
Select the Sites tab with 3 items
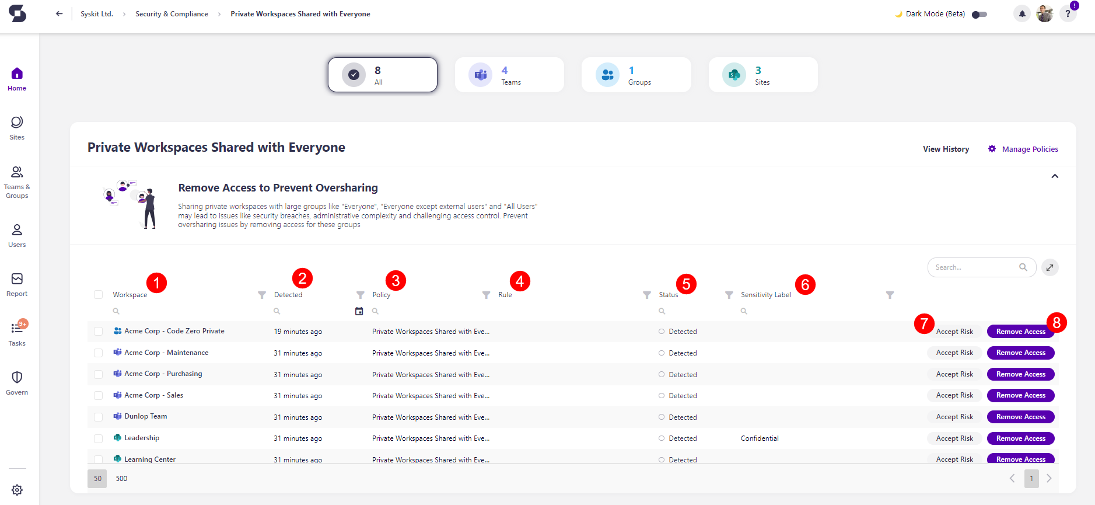coord(763,75)
